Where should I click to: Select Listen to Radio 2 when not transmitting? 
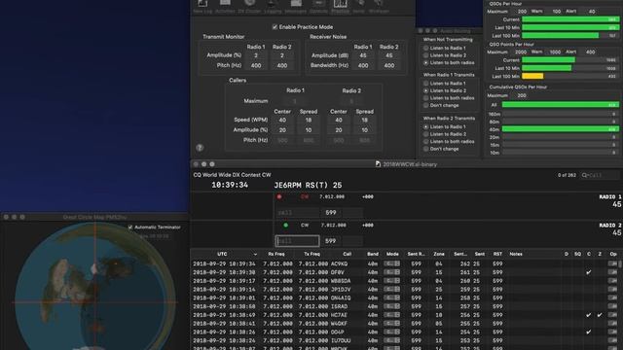[x=426, y=55]
